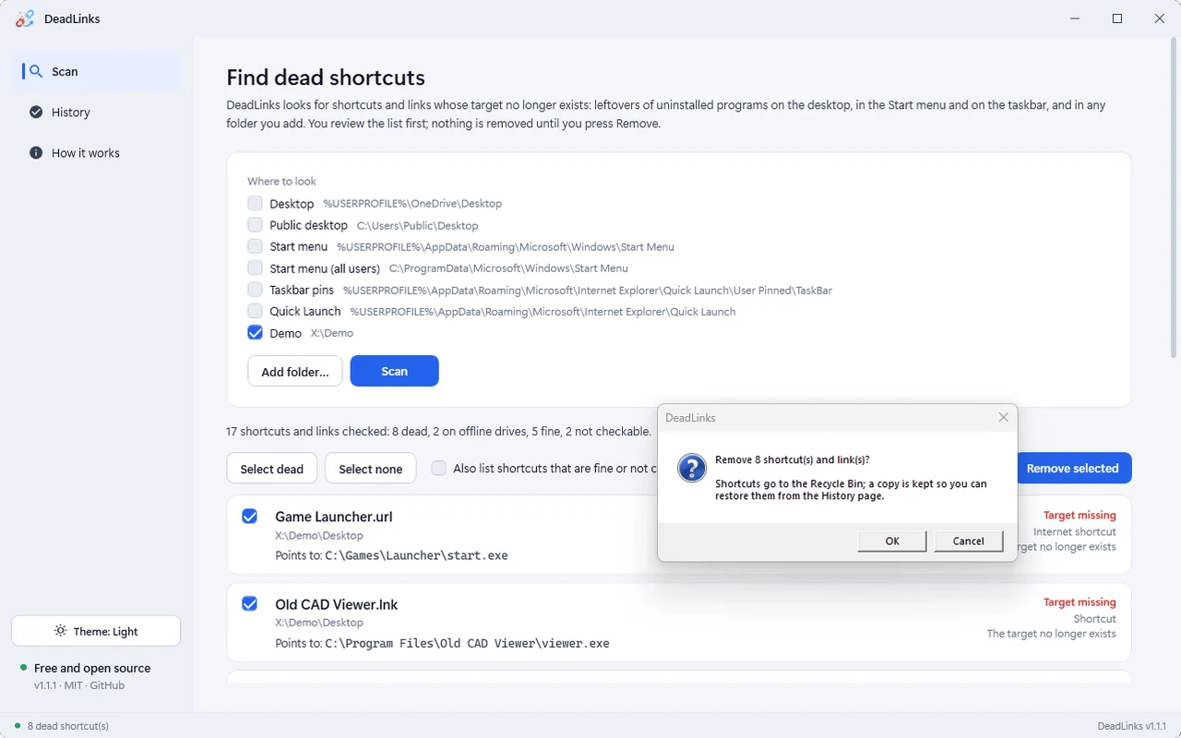
Task: Click the X:\Demo path next to Demo
Action: pyautogui.click(x=332, y=333)
